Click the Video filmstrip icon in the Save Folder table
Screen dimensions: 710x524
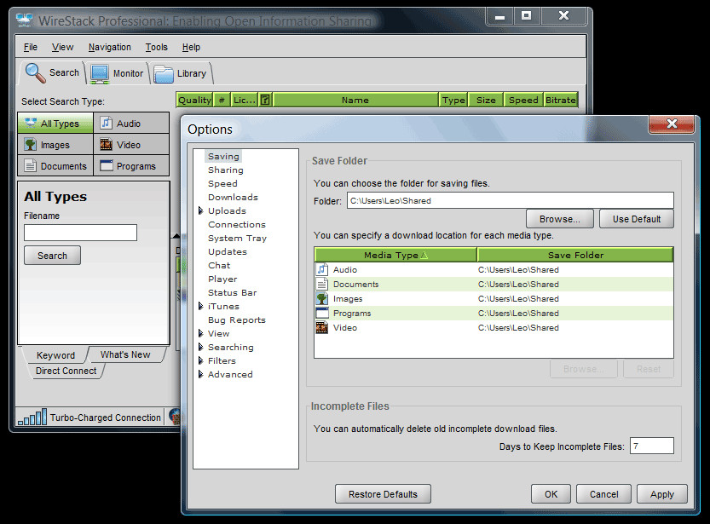coord(322,328)
